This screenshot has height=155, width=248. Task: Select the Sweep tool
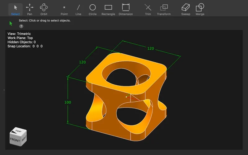point(186,10)
